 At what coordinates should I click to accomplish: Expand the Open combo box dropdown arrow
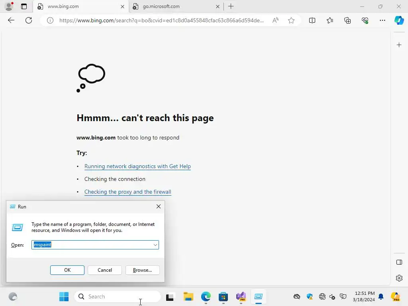[155, 245]
